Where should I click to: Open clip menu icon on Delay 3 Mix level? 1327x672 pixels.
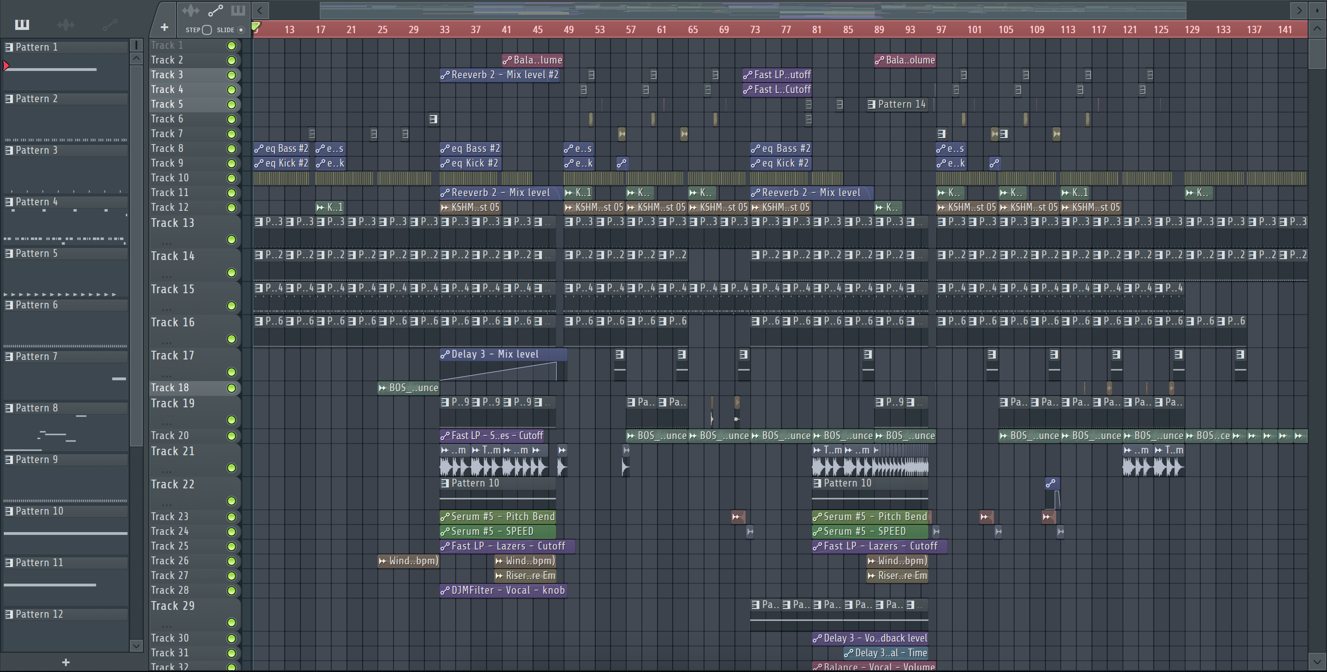[445, 354]
